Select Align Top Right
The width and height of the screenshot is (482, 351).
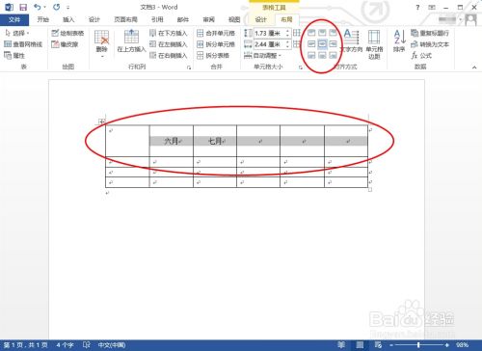[x=334, y=33]
